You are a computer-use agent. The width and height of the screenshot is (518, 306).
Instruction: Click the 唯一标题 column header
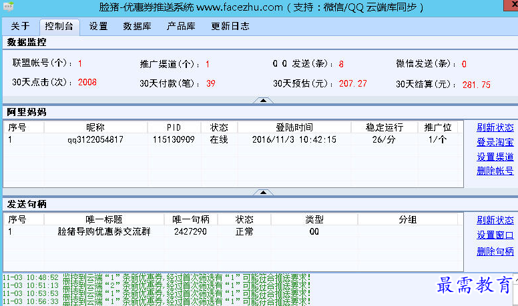coord(104,219)
